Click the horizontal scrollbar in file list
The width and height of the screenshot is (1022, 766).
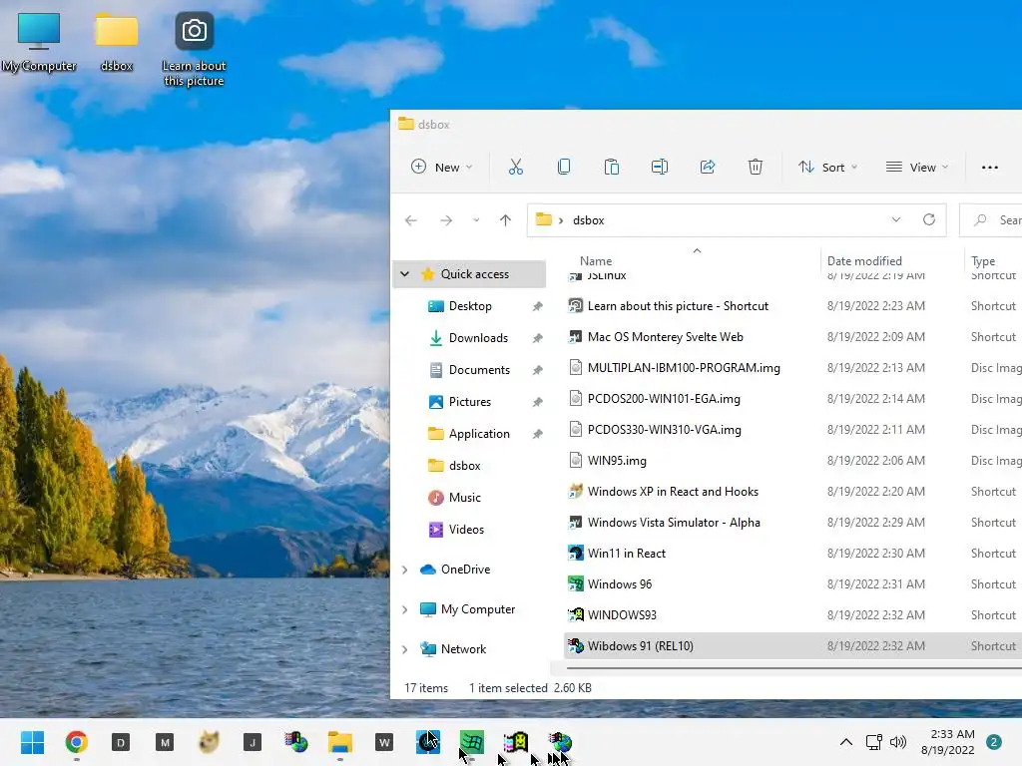(x=793, y=668)
